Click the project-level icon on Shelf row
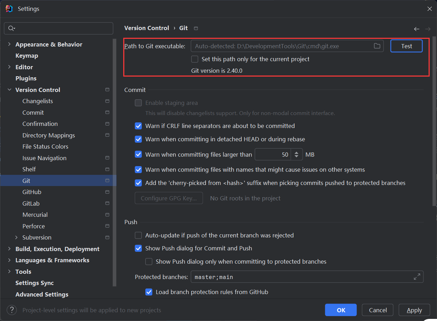437x321 pixels. click(x=107, y=169)
